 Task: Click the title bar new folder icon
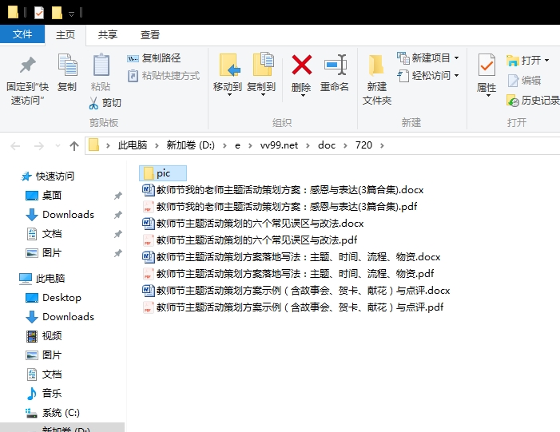click(x=57, y=13)
